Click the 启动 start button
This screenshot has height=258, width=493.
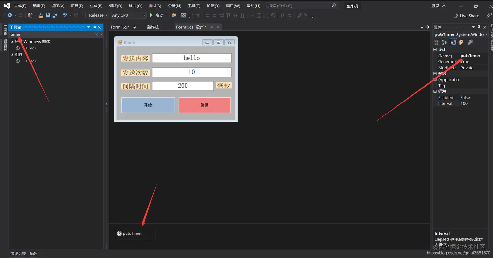[x=159, y=15]
